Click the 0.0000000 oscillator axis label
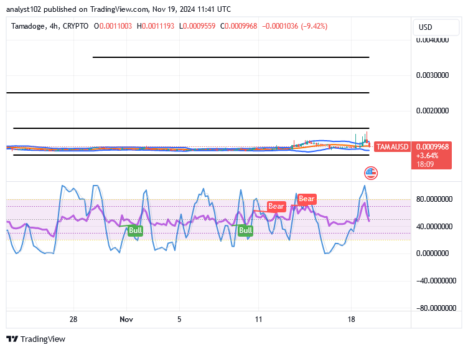Viewport: 468px width, 350px height. click(433, 253)
